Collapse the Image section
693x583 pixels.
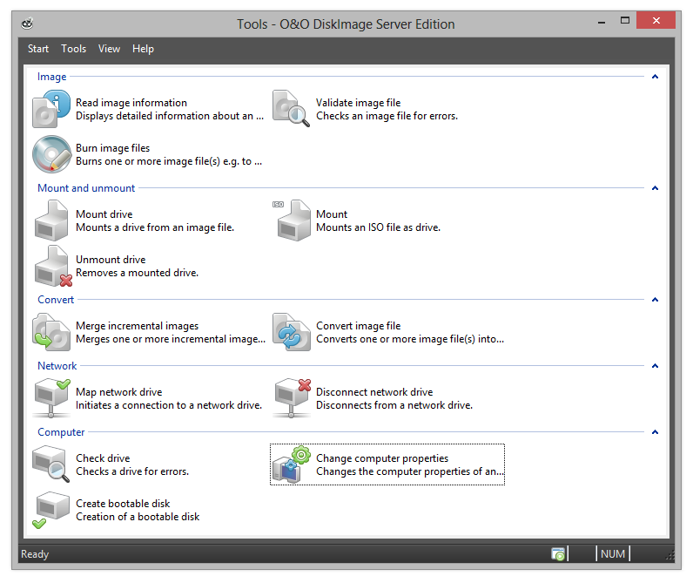coord(655,77)
